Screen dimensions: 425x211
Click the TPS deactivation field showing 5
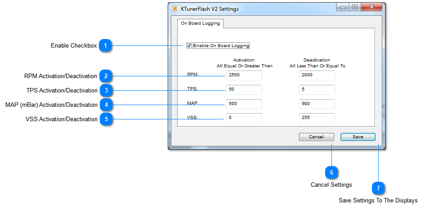317,89
